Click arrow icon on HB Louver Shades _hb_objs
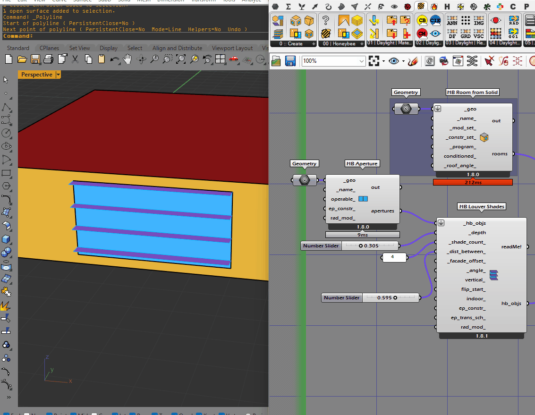The width and height of the screenshot is (535, 415). click(x=441, y=223)
